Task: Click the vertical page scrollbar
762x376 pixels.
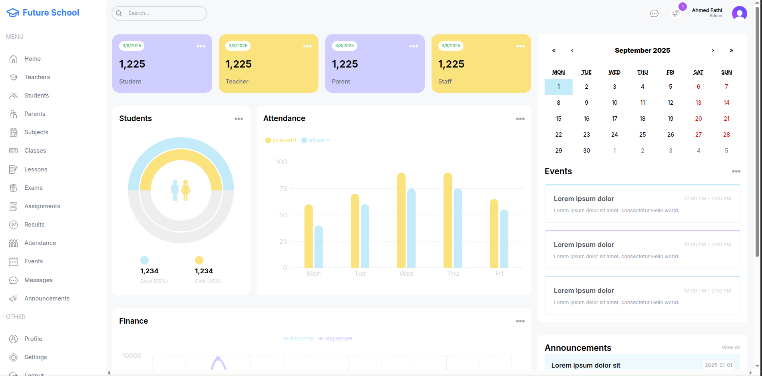Action: [x=757, y=132]
